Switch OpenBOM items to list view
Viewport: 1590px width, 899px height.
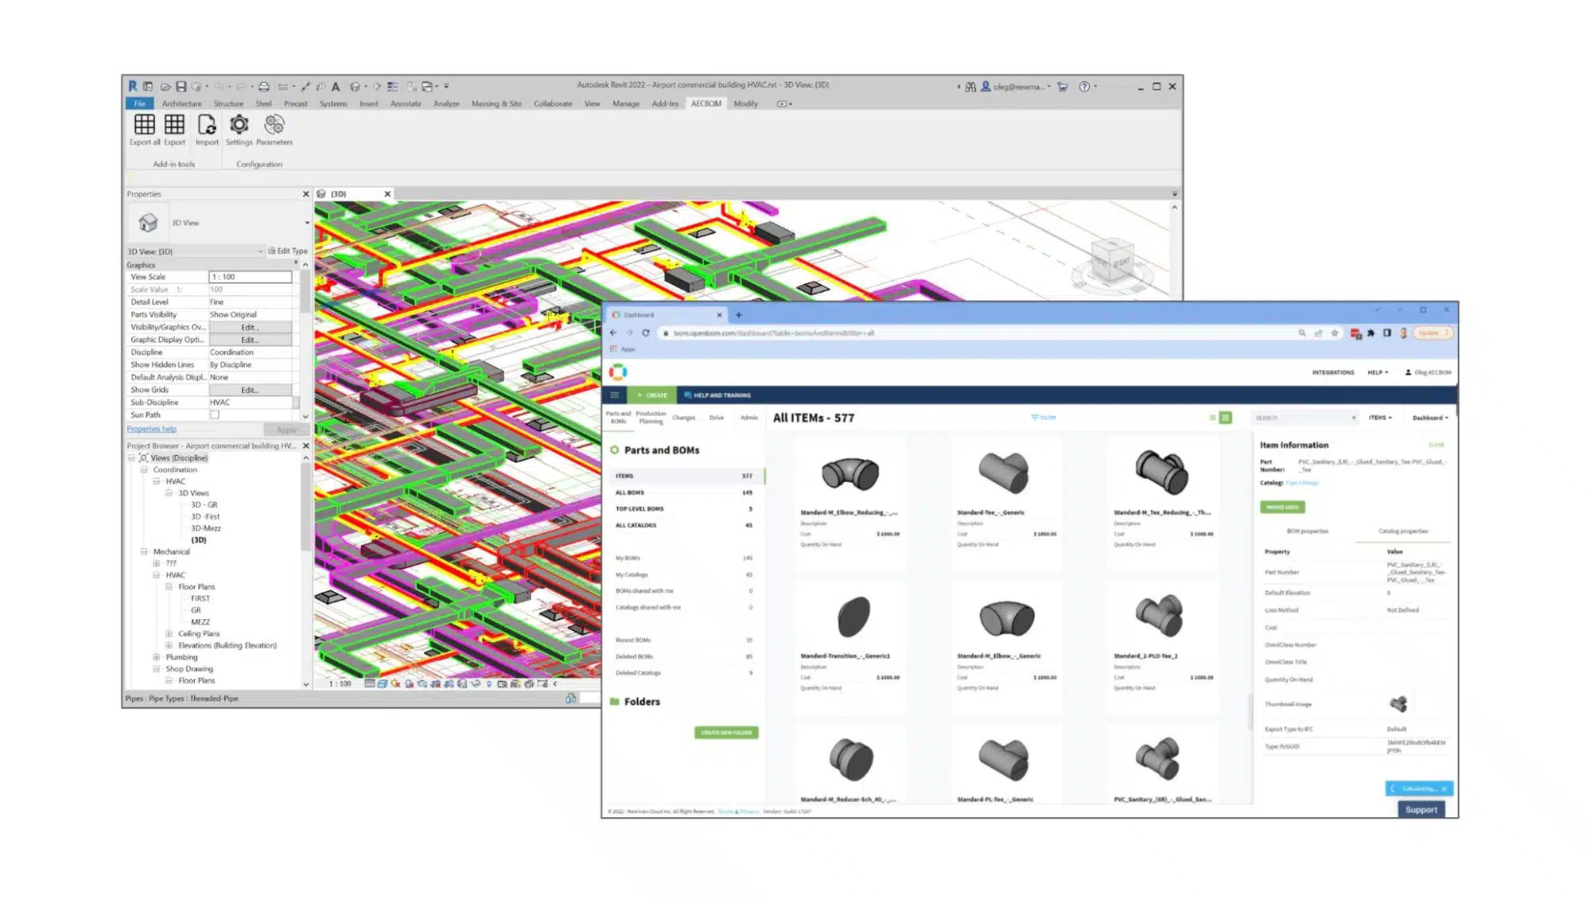[1212, 418]
